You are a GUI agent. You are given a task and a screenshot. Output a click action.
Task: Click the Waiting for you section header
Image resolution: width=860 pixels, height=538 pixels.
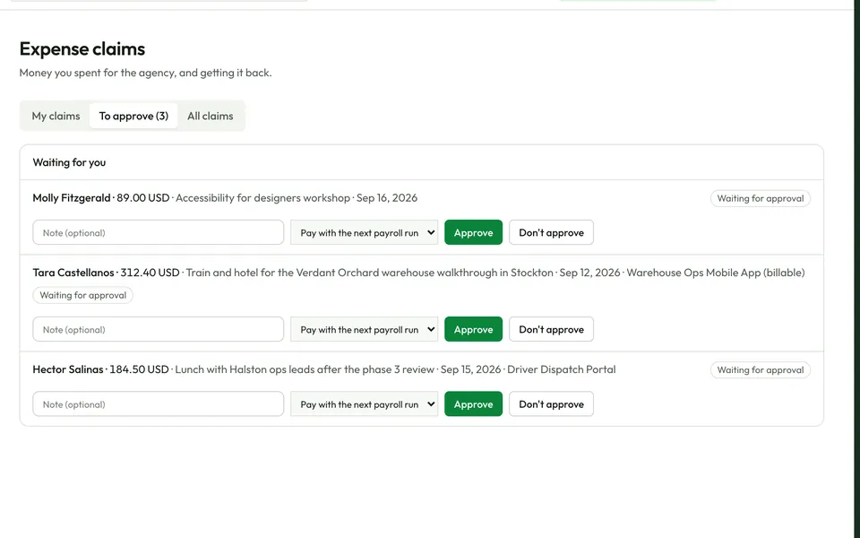69,162
